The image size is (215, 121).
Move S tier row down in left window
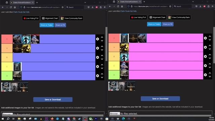(102, 41)
